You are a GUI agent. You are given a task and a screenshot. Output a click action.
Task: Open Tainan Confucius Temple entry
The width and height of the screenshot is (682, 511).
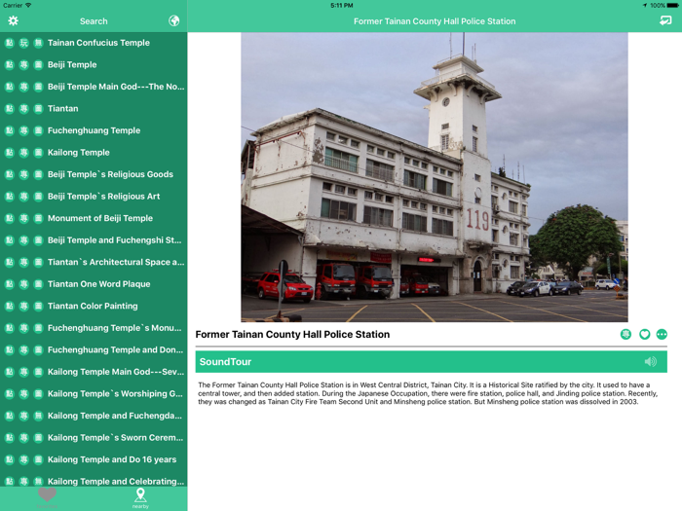pos(98,43)
